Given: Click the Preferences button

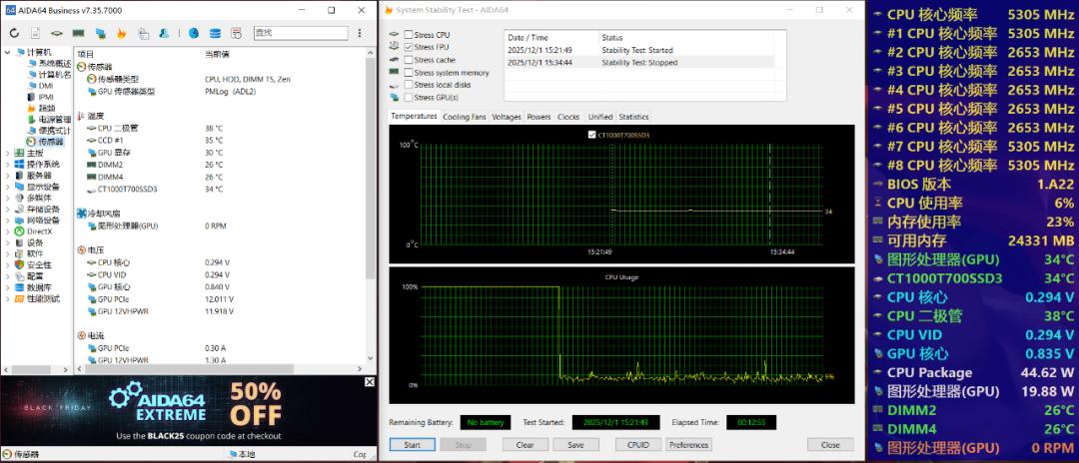Looking at the screenshot, I should click(688, 445).
